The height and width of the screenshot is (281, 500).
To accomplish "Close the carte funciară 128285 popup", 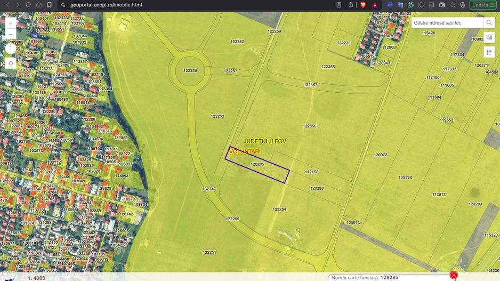I will point(454,275).
